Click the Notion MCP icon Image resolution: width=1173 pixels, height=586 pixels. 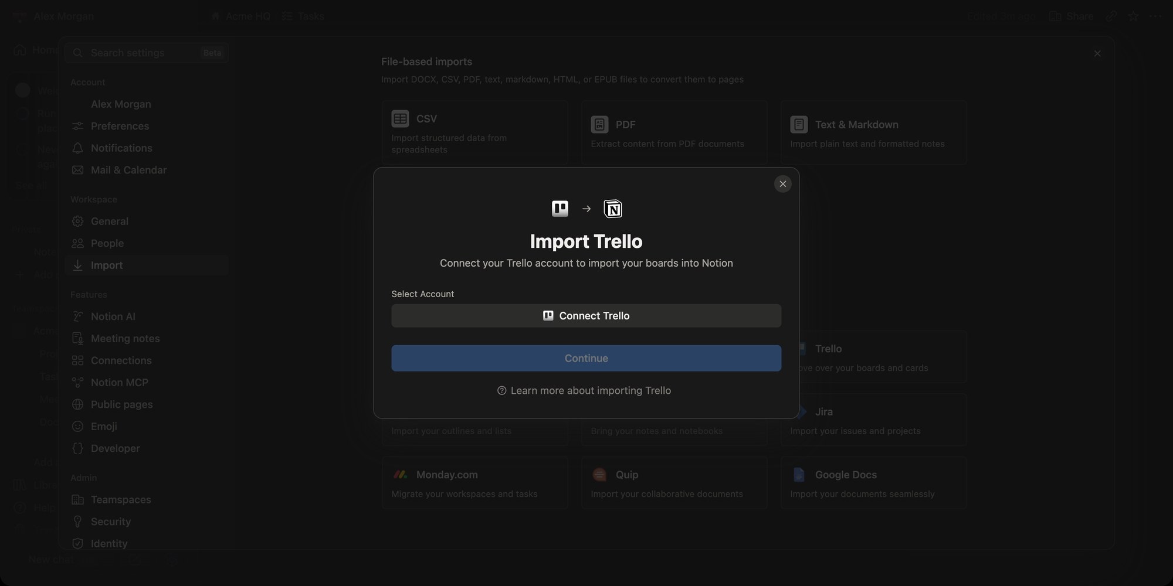(77, 383)
